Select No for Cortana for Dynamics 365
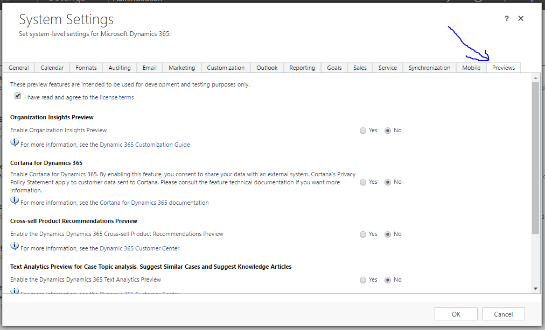This screenshot has width=545, height=330. 388,182
